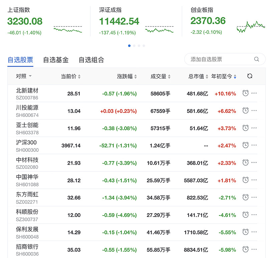Open more options for 科顺股份
This screenshot has height=258, width=267.
[x=254, y=215]
